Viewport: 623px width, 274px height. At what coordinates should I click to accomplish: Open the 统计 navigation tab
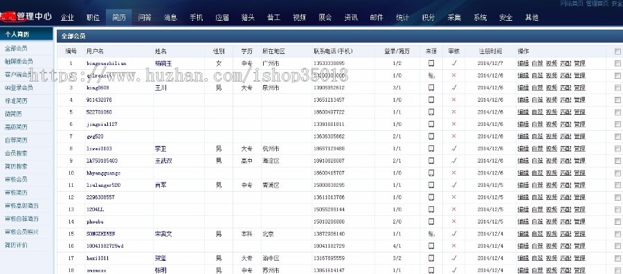[x=402, y=17]
